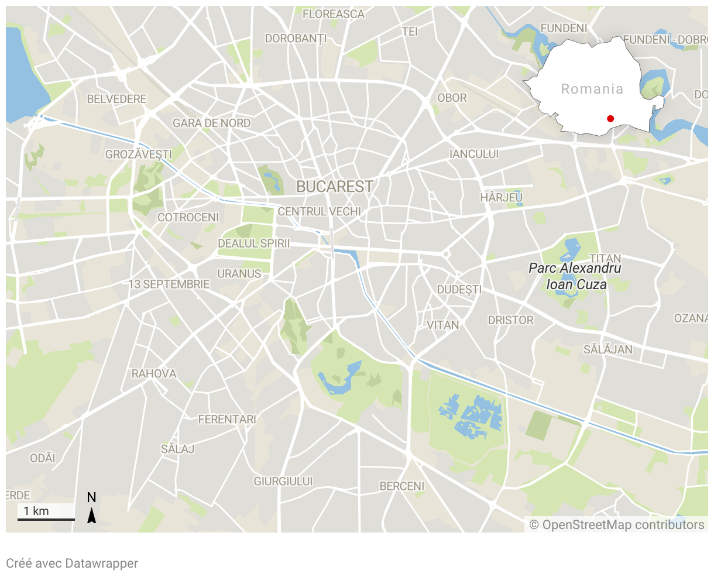Select the BUCAREST city label

[334, 187]
